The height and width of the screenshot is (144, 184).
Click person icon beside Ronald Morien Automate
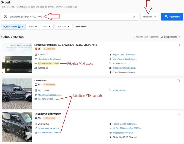(x=110, y=124)
